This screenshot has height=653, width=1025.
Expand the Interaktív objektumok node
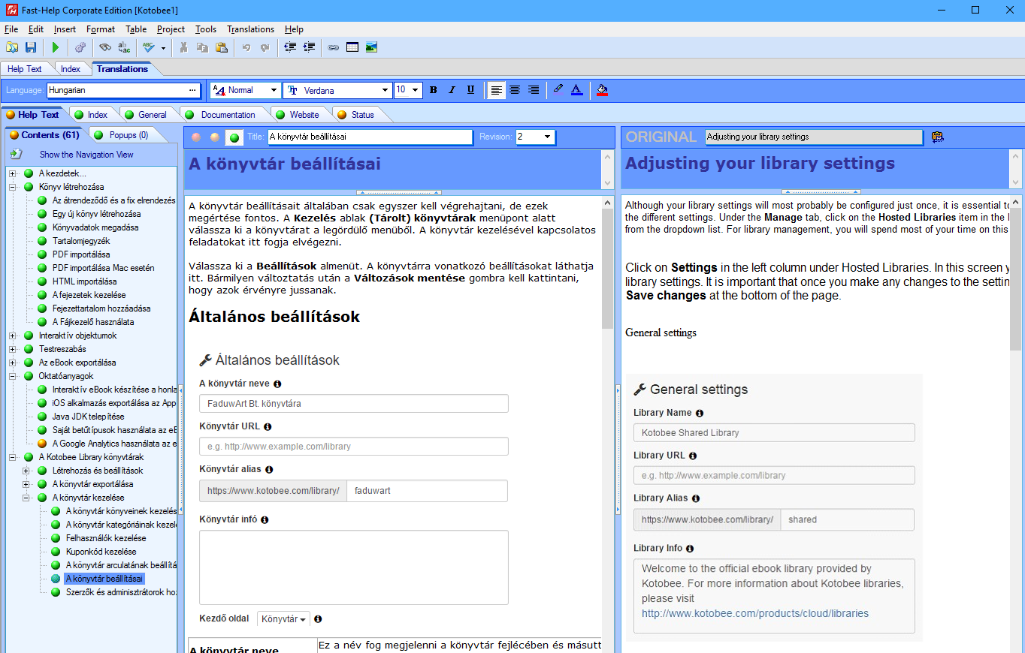point(13,336)
